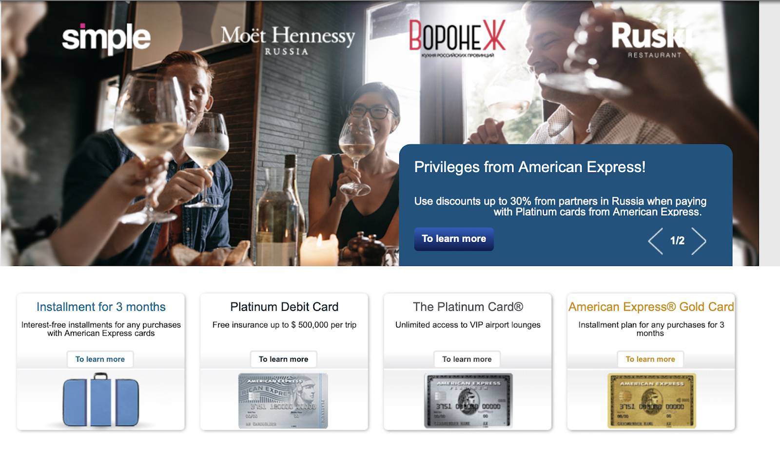This screenshot has height=449, width=780.
Task: Go to previous banner slide arrow
Action: click(x=656, y=241)
